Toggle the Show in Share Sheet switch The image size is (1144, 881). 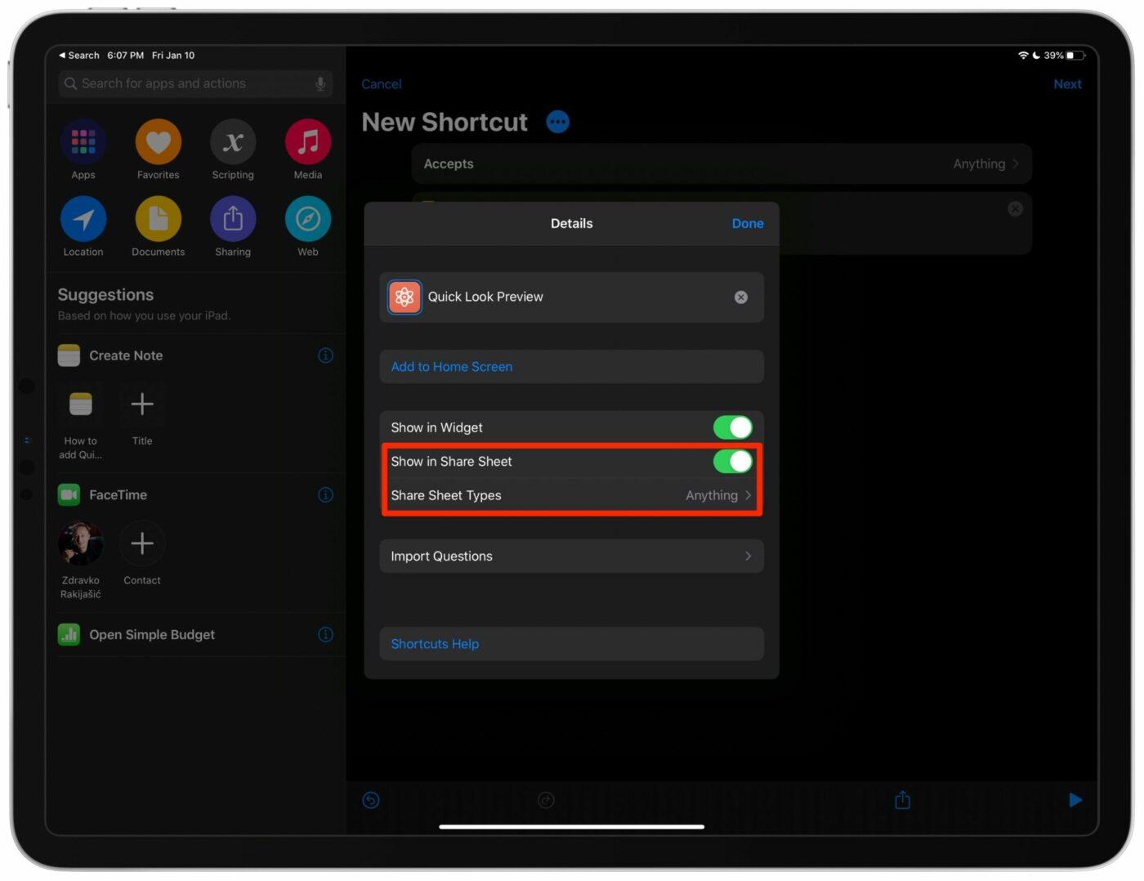pos(732,461)
